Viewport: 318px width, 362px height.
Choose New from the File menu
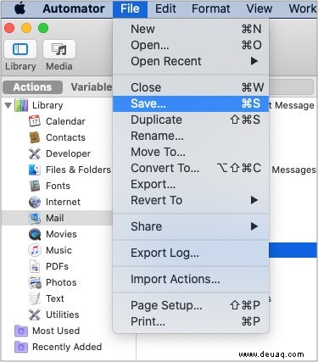click(x=191, y=29)
